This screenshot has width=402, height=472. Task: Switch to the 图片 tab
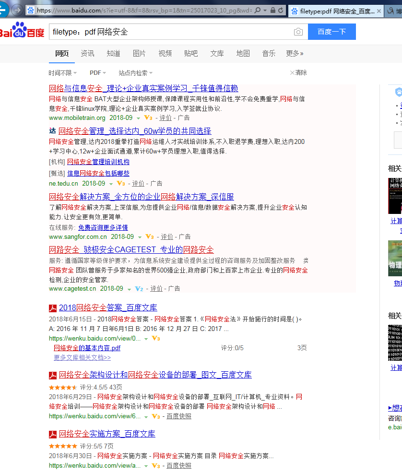point(139,54)
